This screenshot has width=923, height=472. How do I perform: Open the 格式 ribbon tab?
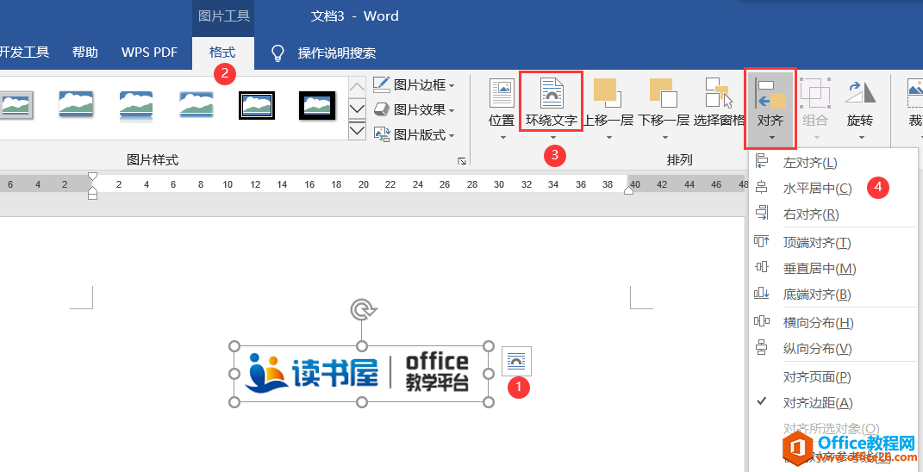pyautogui.click(x=222, y=53)
